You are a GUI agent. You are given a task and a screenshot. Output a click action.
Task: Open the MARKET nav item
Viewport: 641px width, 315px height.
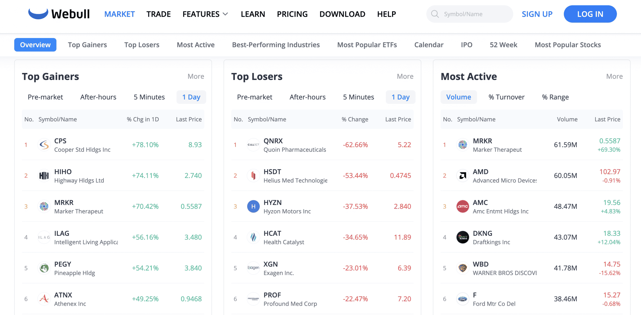tap(119, 14)
